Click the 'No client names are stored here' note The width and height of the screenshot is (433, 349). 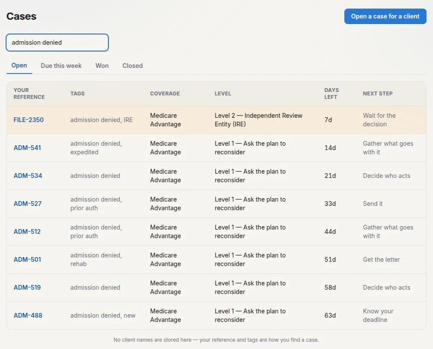216,340
